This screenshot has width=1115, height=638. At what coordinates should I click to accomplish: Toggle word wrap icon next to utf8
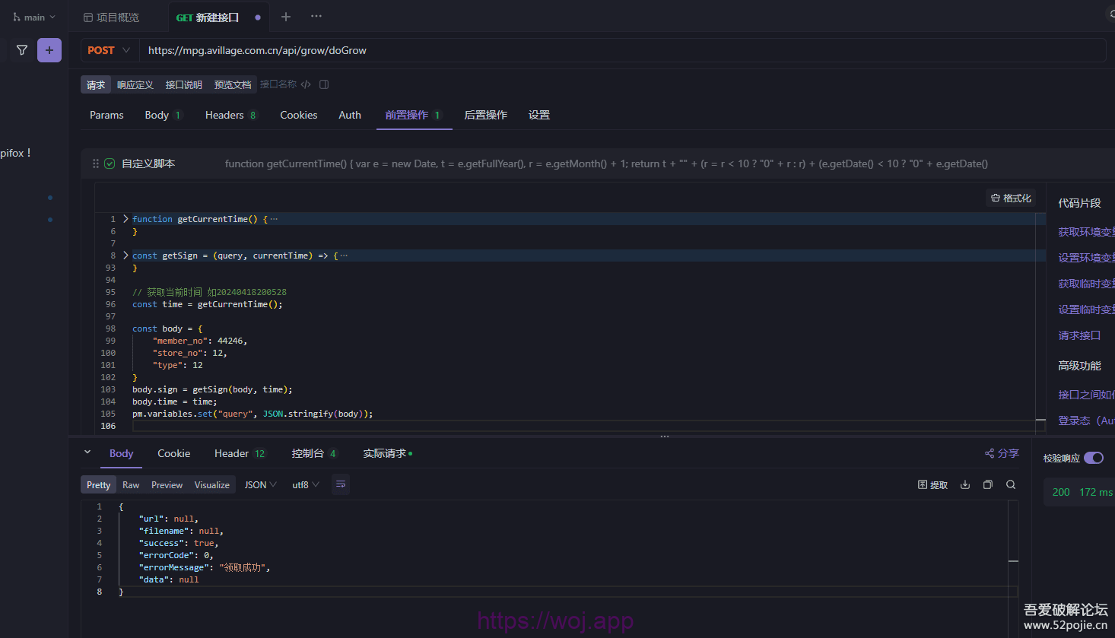pyautogui.click(x=341, y=484)
